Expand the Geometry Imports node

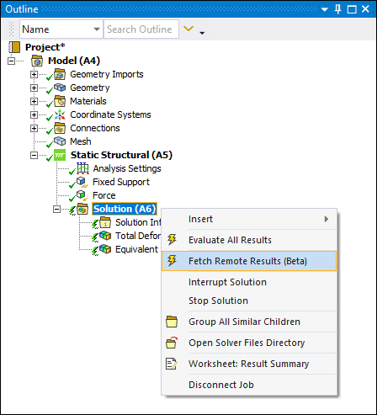(x=34, y=74)
